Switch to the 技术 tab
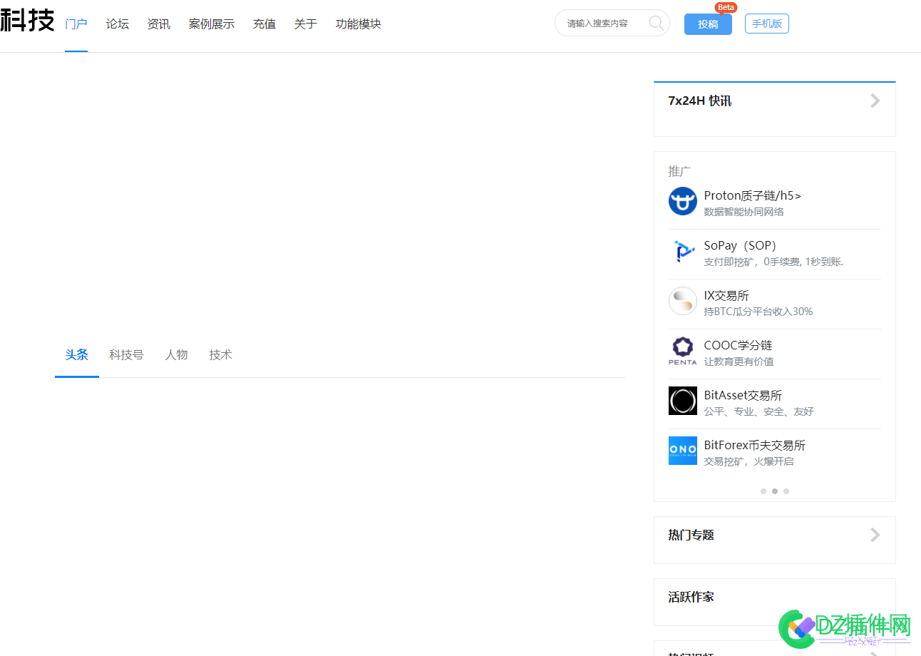The width and height of the screenshot is (921, 656). (x=221, y=355)
